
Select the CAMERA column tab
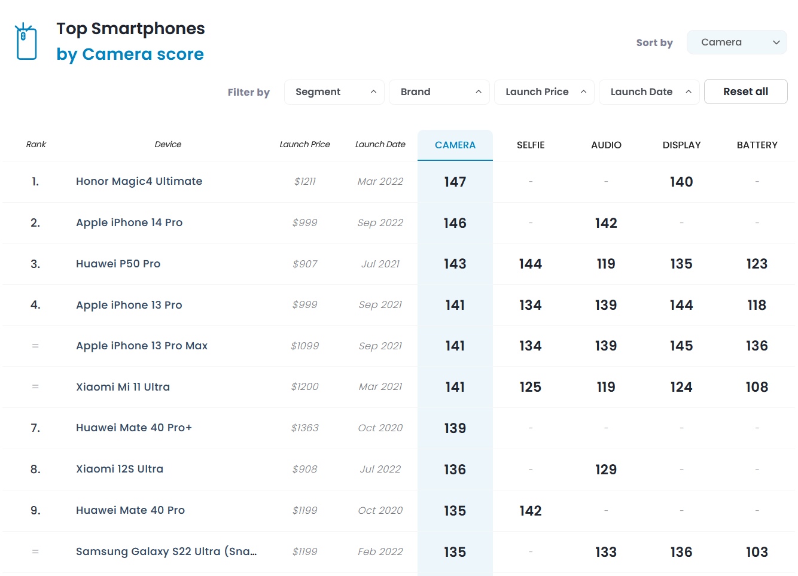[455, 145]
